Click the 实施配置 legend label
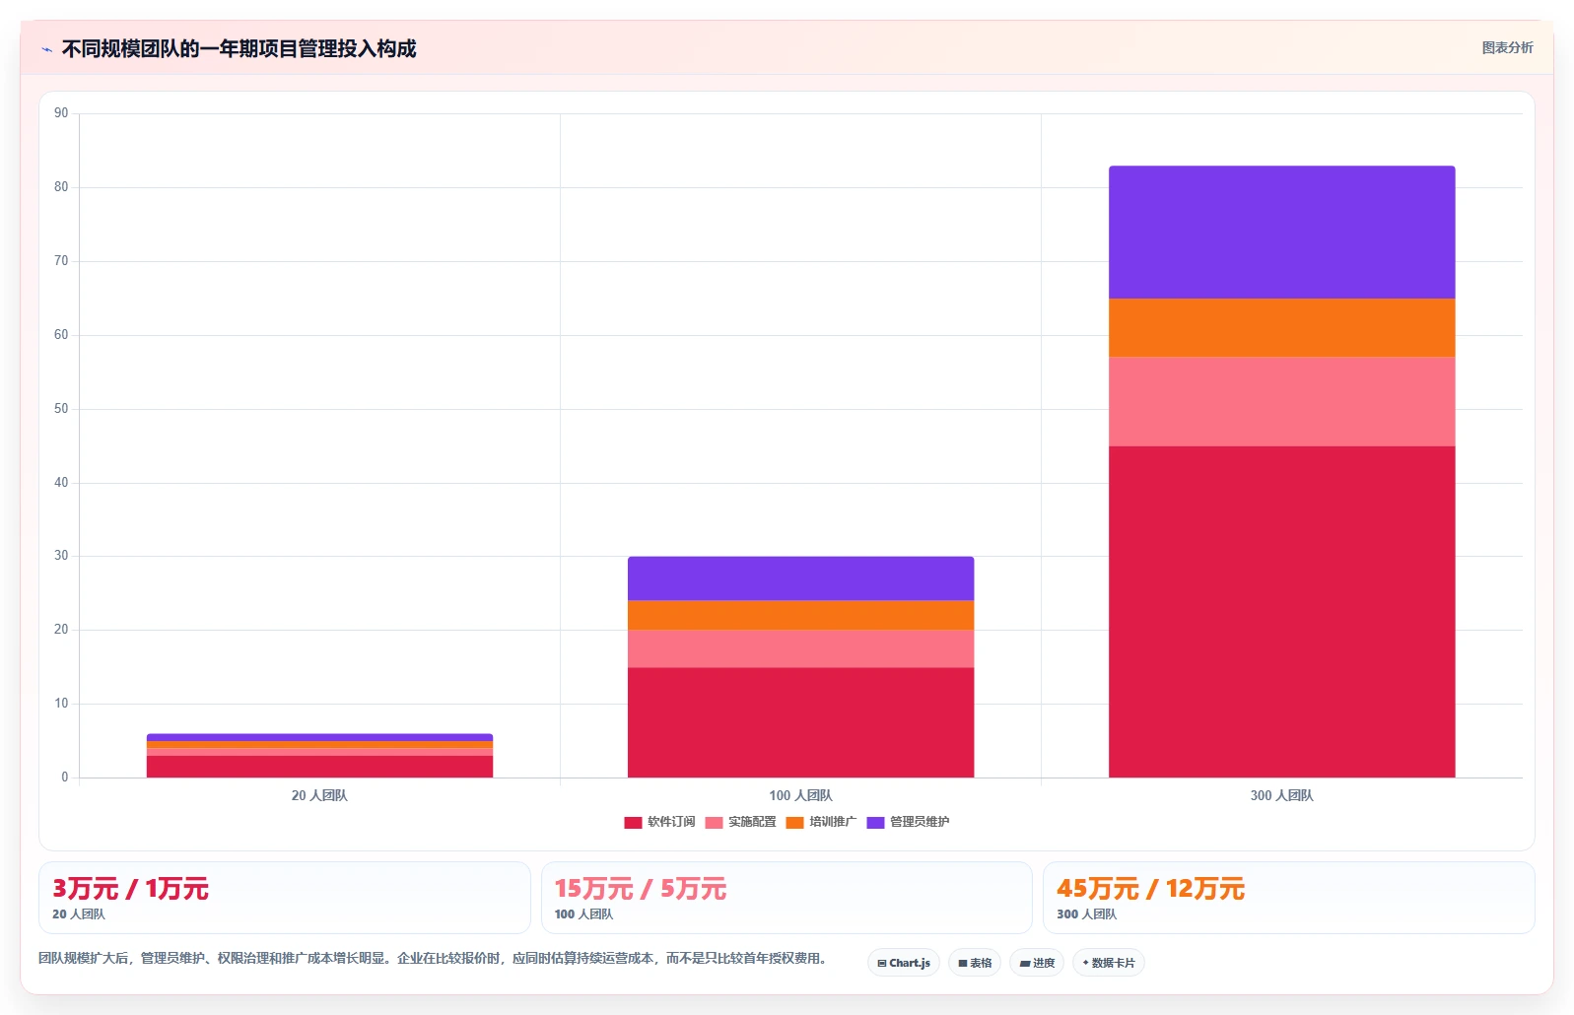1574x1015 pixels. (x=752, y=822)
